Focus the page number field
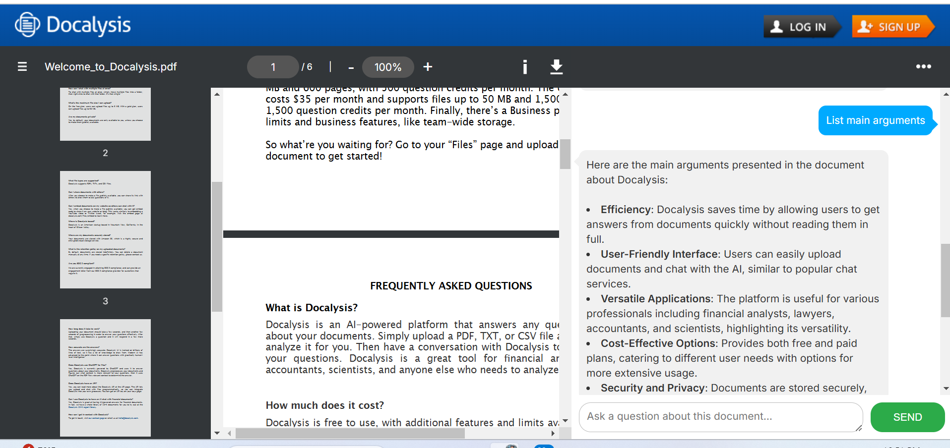950x448 pixels. pos(273,67)
